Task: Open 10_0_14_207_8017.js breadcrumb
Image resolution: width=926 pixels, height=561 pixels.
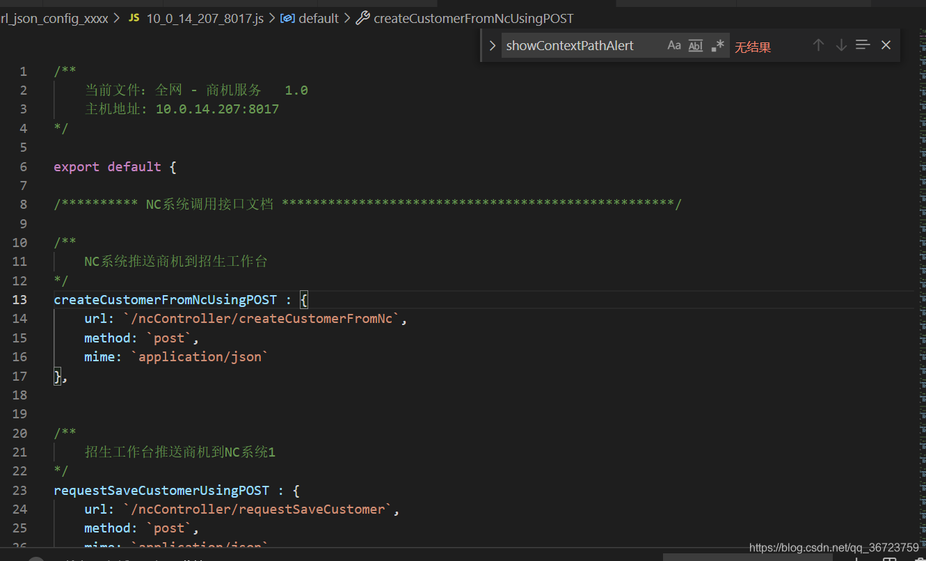Action: [205, 18]
